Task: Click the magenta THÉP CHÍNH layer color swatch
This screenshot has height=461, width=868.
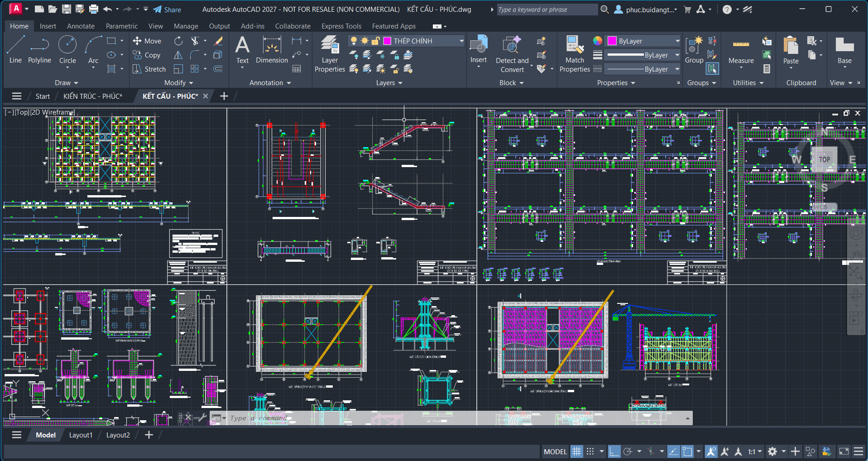Action: pyautogui.click(x=388, y=41)
